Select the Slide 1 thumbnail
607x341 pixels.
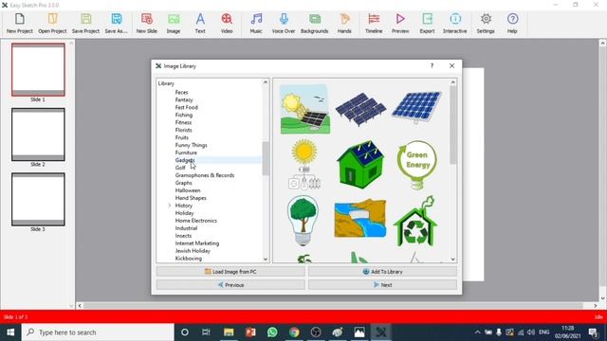click(38, 69)
